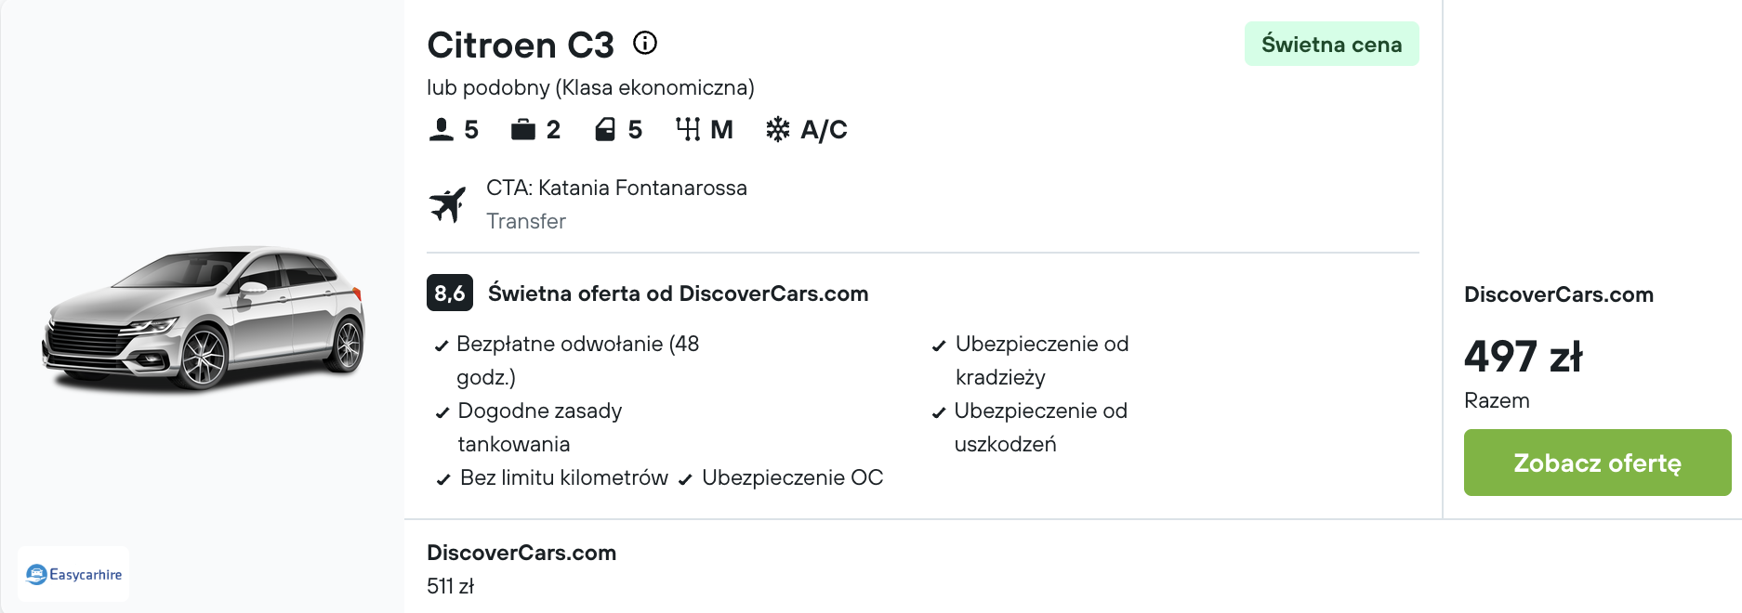Click the passenger seats icon
The image size is (1742, 613).
coord(442,129)
